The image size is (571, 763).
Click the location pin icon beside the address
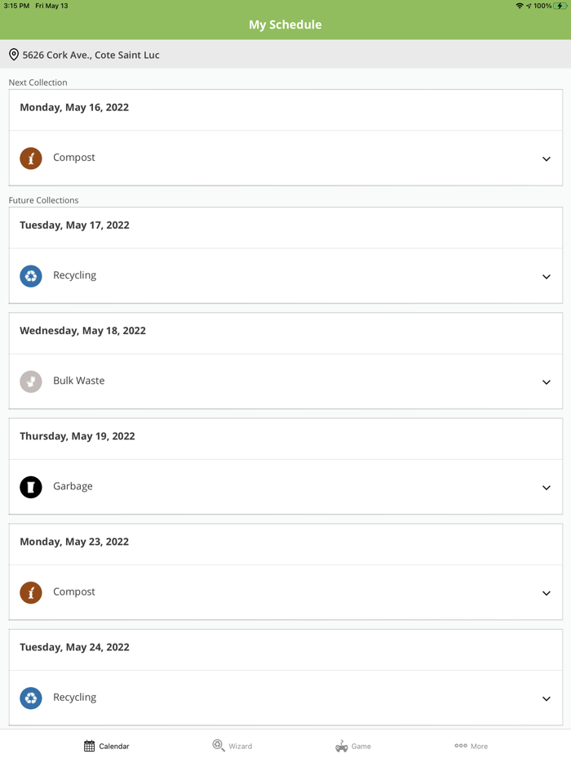[x=14, y=55]
